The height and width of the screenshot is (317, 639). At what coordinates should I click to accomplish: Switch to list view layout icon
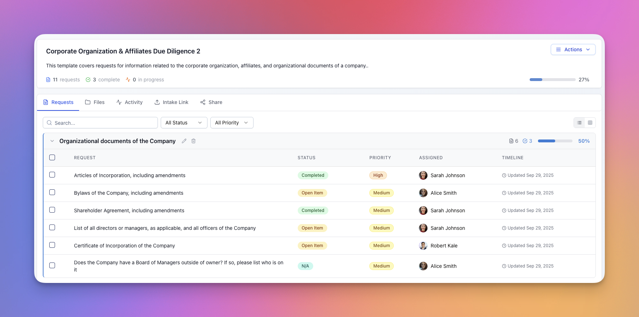[579, 123]
